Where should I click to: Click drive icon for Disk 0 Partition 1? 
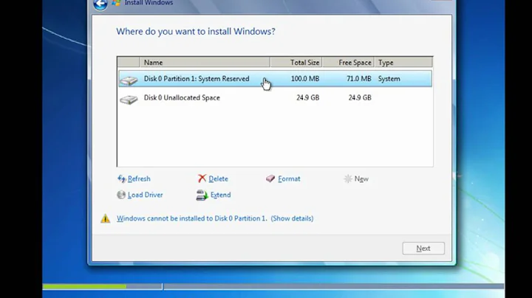(129, 80)
